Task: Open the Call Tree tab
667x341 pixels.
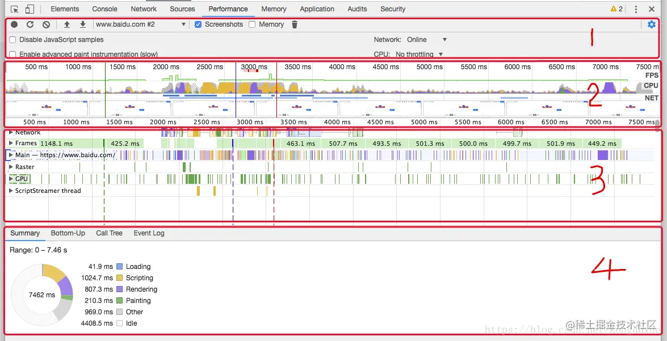Action: coord(109,233)
